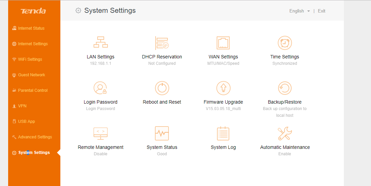Image resolution: width=371 pixels, height=186 pixels.
Task: Go to Internet Status in sidebar
Action: coord(31,28)
